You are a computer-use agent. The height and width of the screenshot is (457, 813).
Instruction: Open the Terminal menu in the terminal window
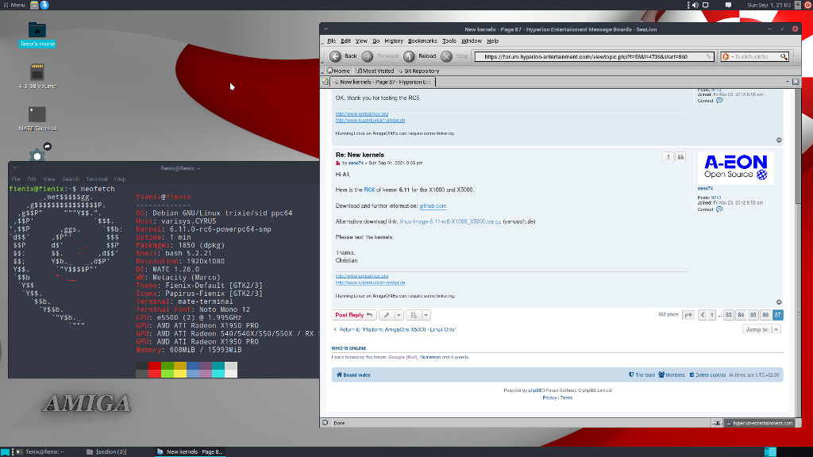[96, 179]
